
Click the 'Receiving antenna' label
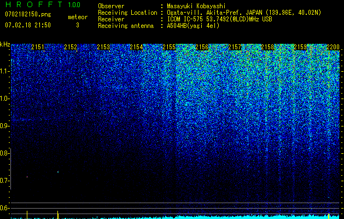(x=126, y=26)
